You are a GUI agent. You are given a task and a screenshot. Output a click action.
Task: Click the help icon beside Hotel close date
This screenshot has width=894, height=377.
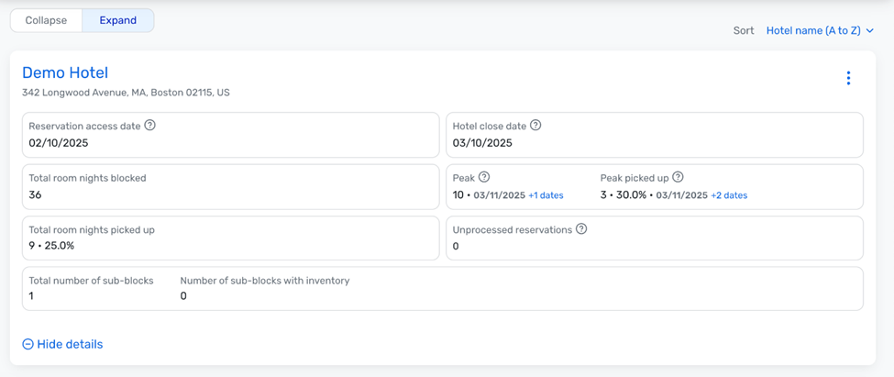point(535,126)
